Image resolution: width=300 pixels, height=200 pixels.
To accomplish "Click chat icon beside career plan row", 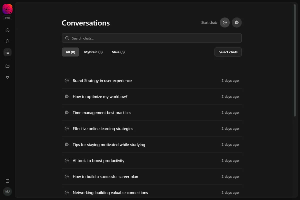I will point(67,176).
